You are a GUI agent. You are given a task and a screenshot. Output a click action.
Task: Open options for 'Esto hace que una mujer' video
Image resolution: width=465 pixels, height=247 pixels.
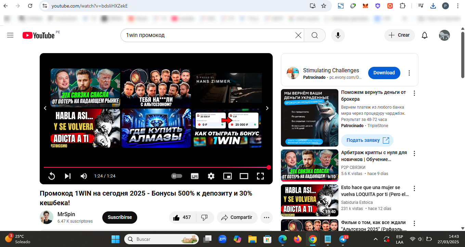point(414,188)
